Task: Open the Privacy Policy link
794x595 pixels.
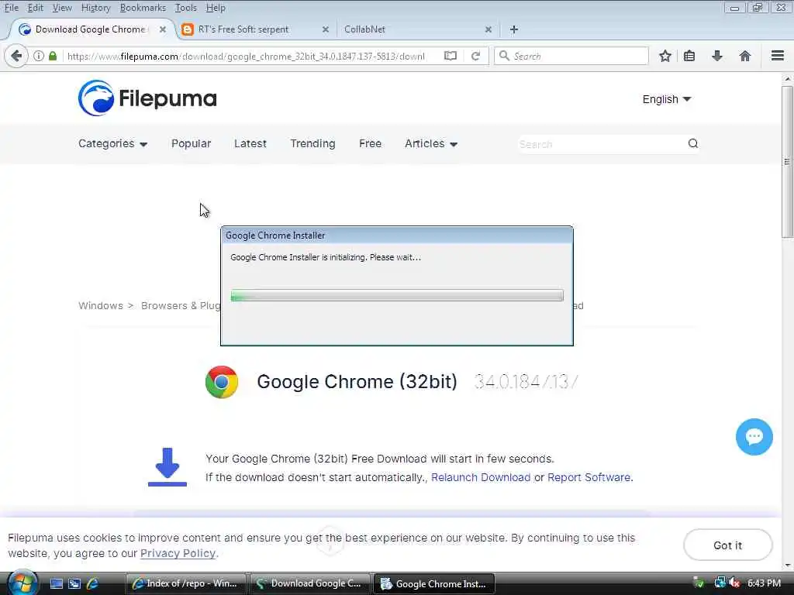Action: click(x=178, y=553)
